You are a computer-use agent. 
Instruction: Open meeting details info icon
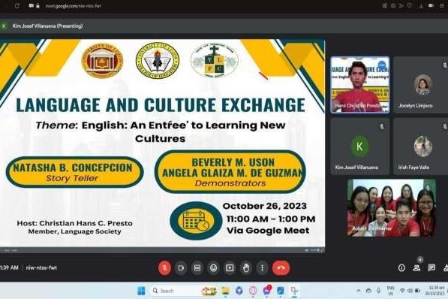401,267
